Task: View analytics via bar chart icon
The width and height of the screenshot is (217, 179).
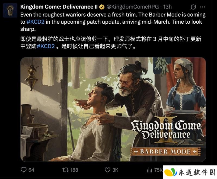Action: (x=149, y=170)
